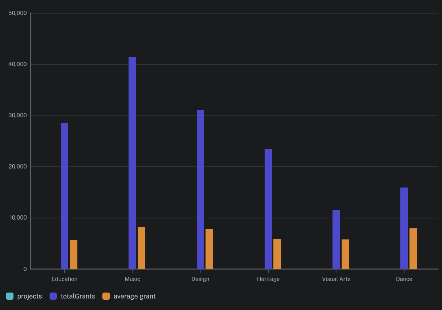
Task: Select the Education axis label
Action: pyautogui.click(x=64, y=279)
